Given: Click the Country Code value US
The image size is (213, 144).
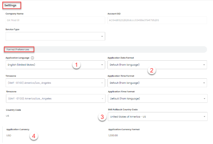Looking at the screenshot, I should tap(8, 116).
